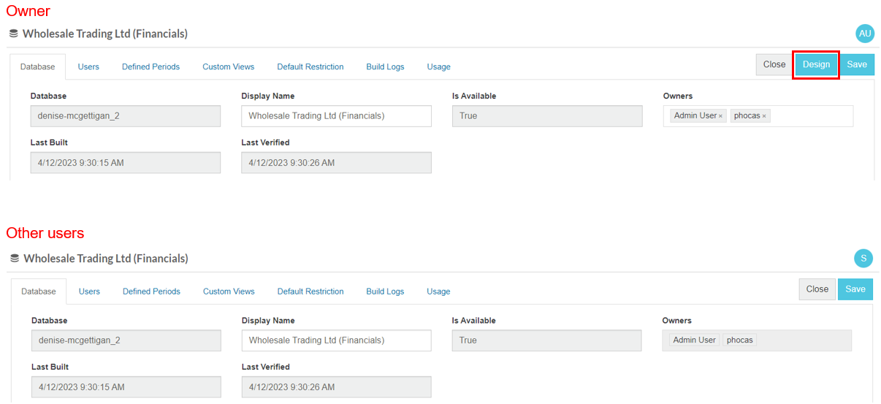Click Display Name field in Owner view
881x404 pixels.
click(336, 116)
